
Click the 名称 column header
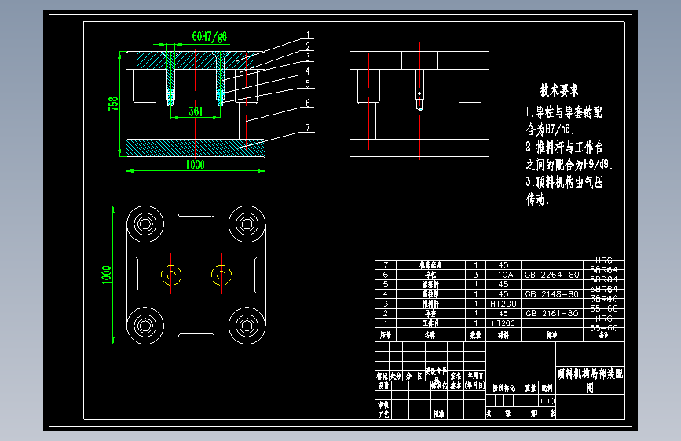(430, 335)
